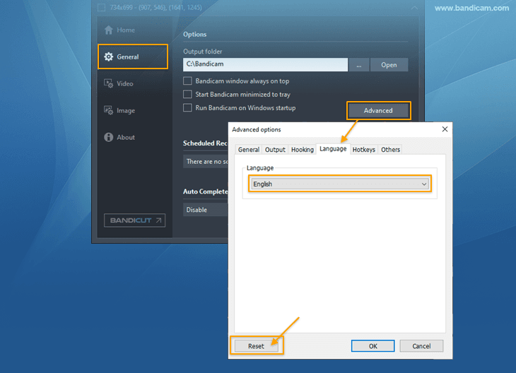This screenshot has width=516, height=373.
Task: Open the Video settings icon
Action: (109, 83)
